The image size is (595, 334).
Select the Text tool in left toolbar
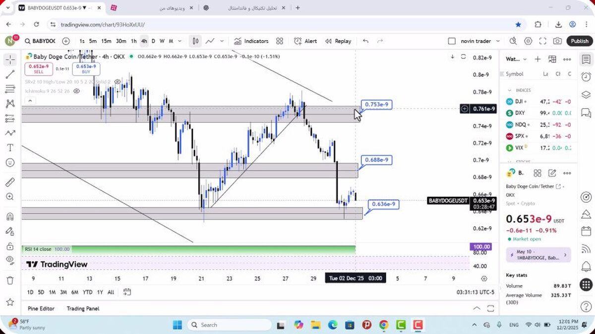(10, 148)
